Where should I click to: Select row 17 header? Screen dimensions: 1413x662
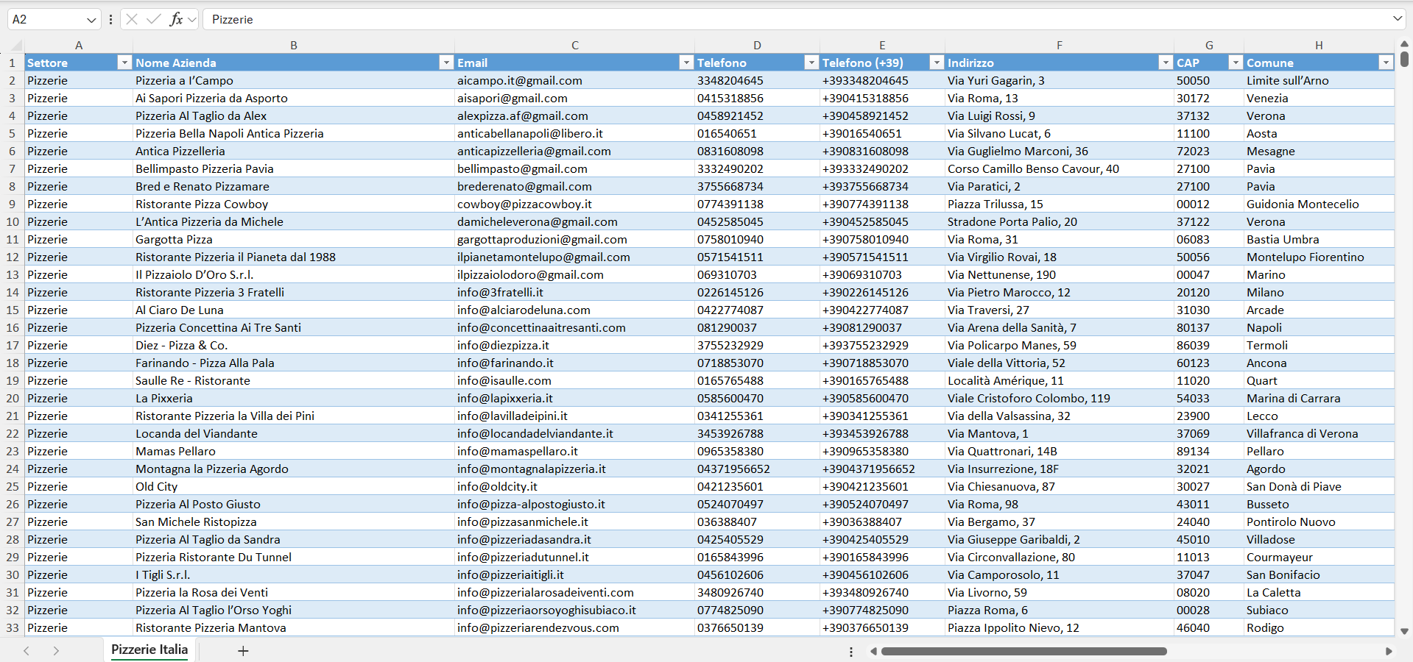[12, 345]
